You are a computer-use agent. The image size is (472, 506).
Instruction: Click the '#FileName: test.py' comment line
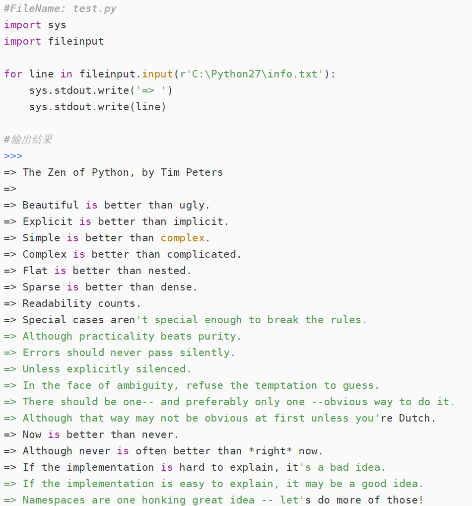[60, 8]
